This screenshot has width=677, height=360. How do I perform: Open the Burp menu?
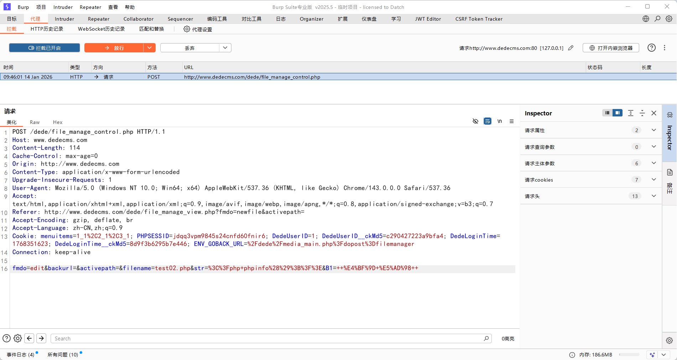coord(24,7)
